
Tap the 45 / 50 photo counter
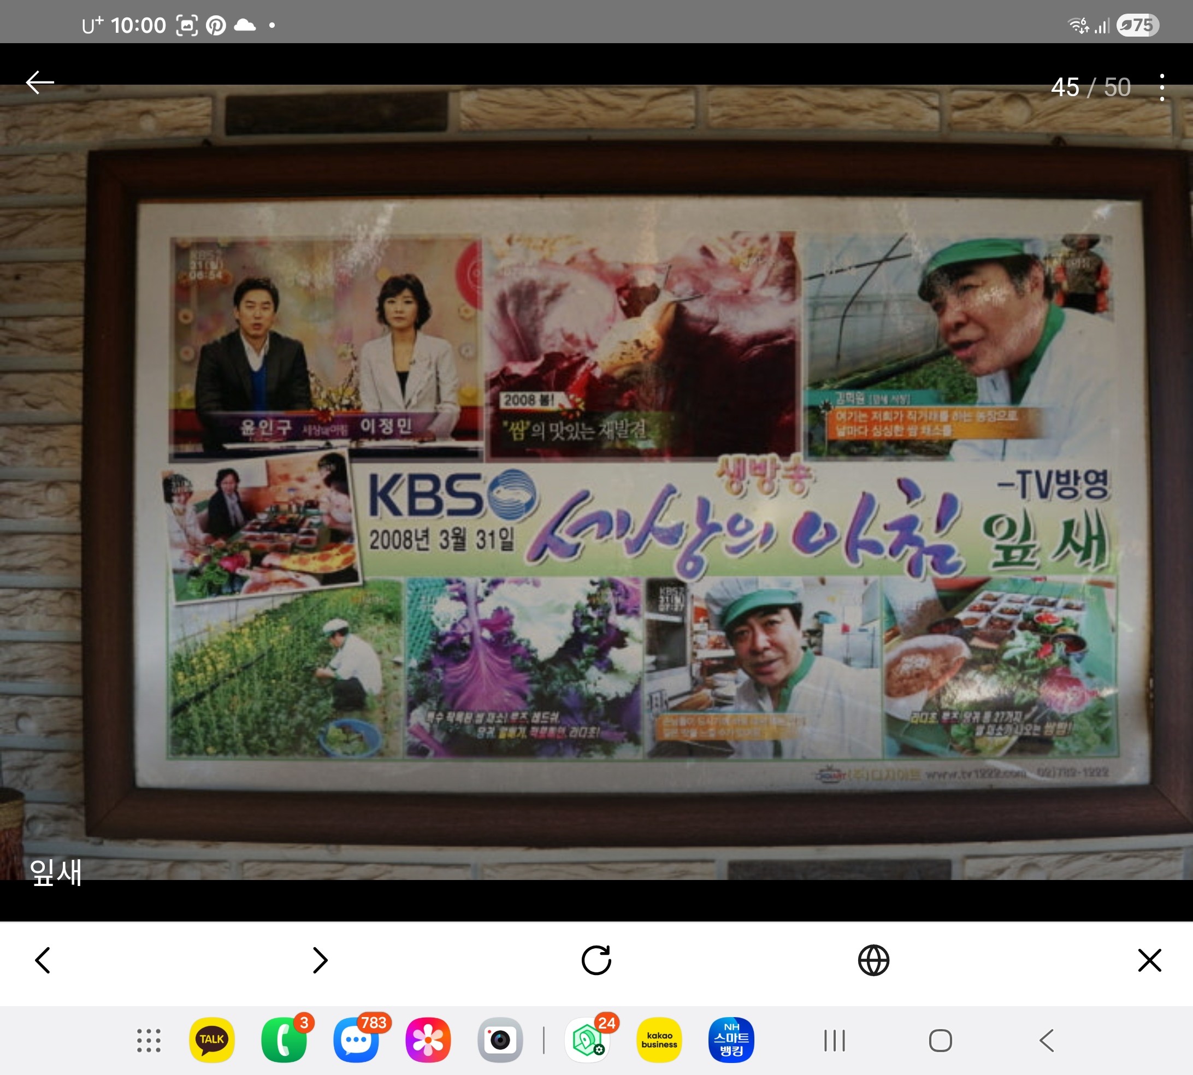point(1091,87)
